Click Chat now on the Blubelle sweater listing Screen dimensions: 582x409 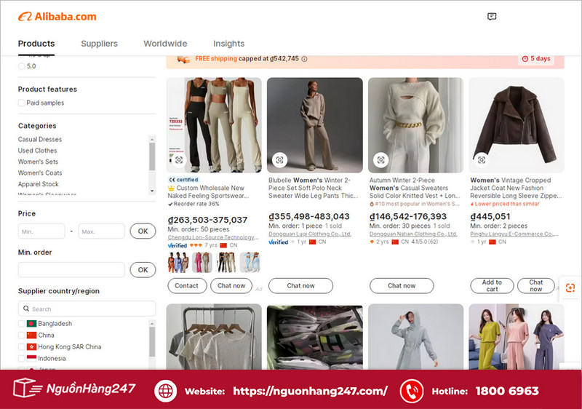tap(300, 286)
